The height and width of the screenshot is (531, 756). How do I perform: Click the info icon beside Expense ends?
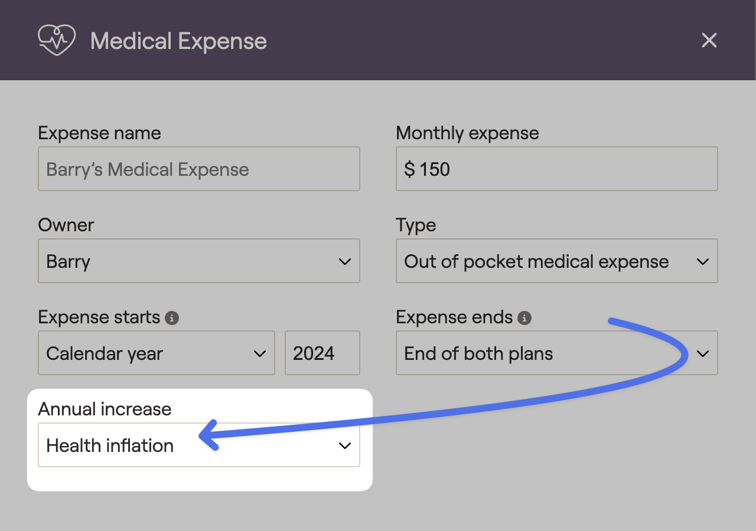[524, 318]
